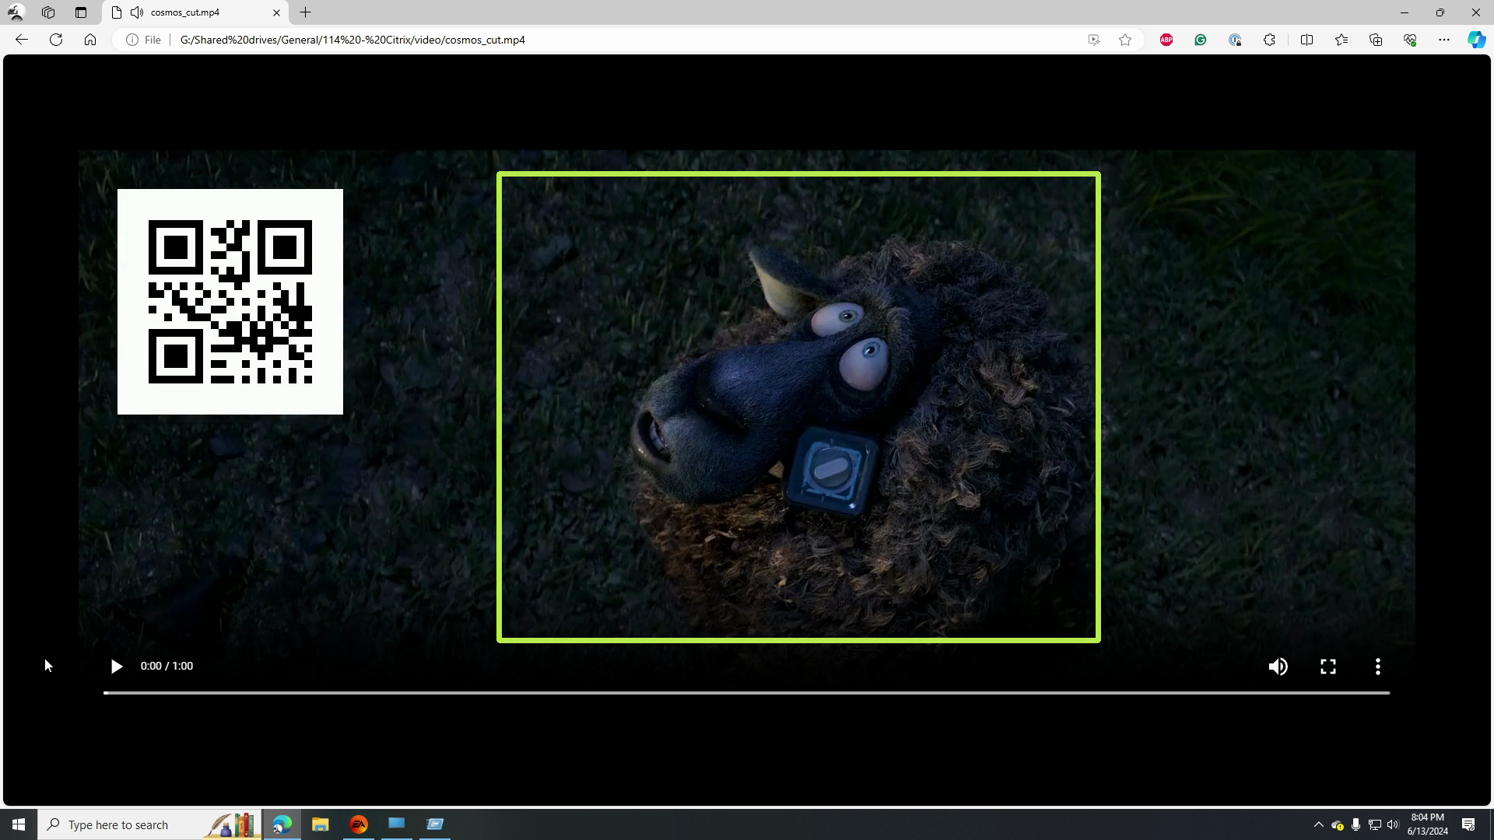Refresh the current page
The height and width of the screenshot is (840, 1494).
coord(56,40)
